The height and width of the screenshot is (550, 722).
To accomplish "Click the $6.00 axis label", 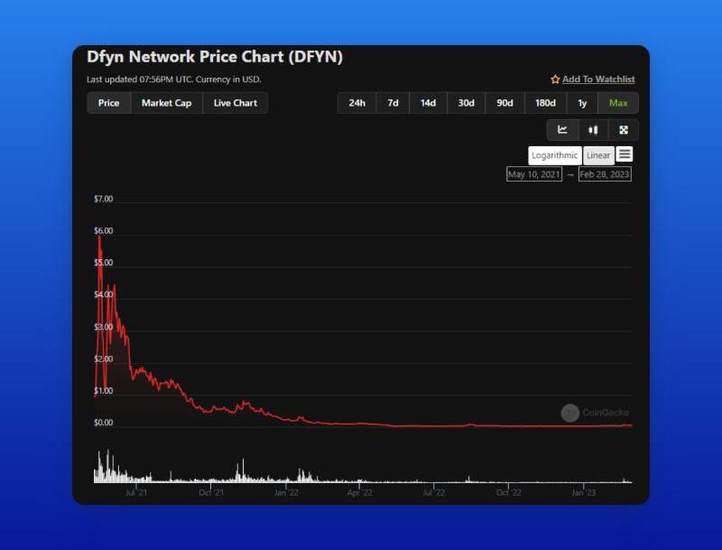I will click(x=103, y=231).
